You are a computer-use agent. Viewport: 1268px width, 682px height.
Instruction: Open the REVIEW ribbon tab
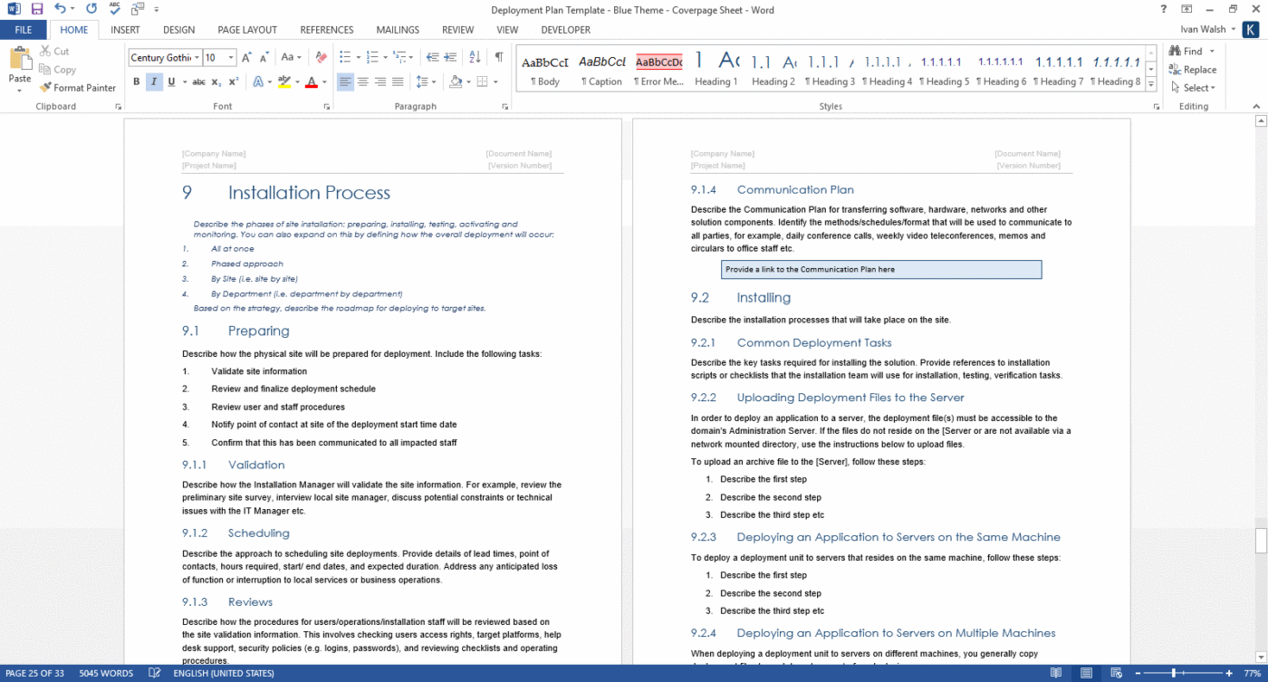tap(457, 30)
